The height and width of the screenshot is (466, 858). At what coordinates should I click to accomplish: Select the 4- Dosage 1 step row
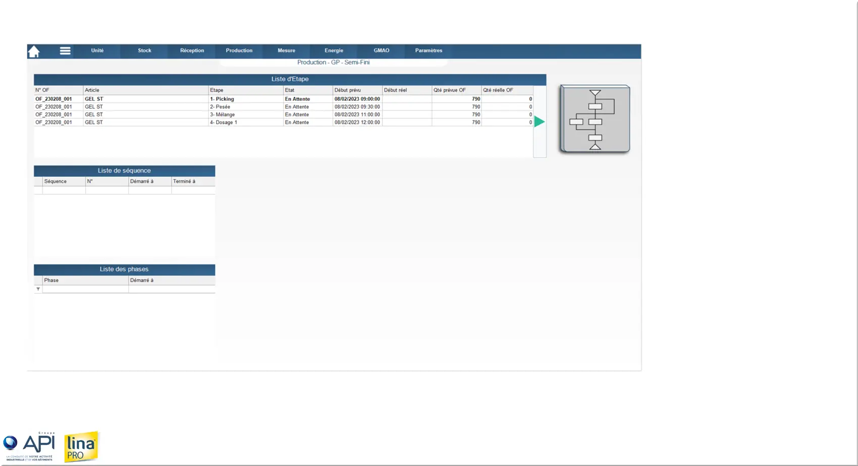(x=283, y=122)
